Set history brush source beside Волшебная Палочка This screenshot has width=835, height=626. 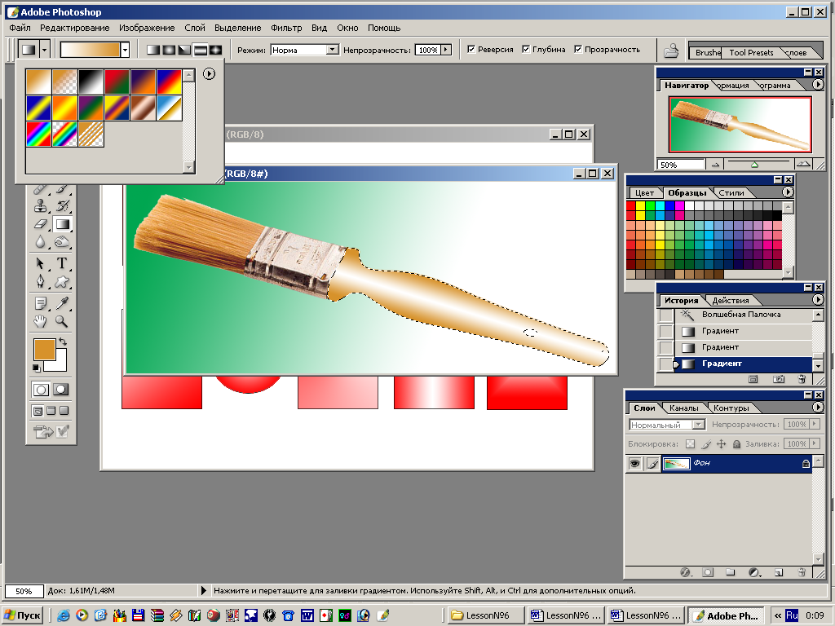point(665,315)
